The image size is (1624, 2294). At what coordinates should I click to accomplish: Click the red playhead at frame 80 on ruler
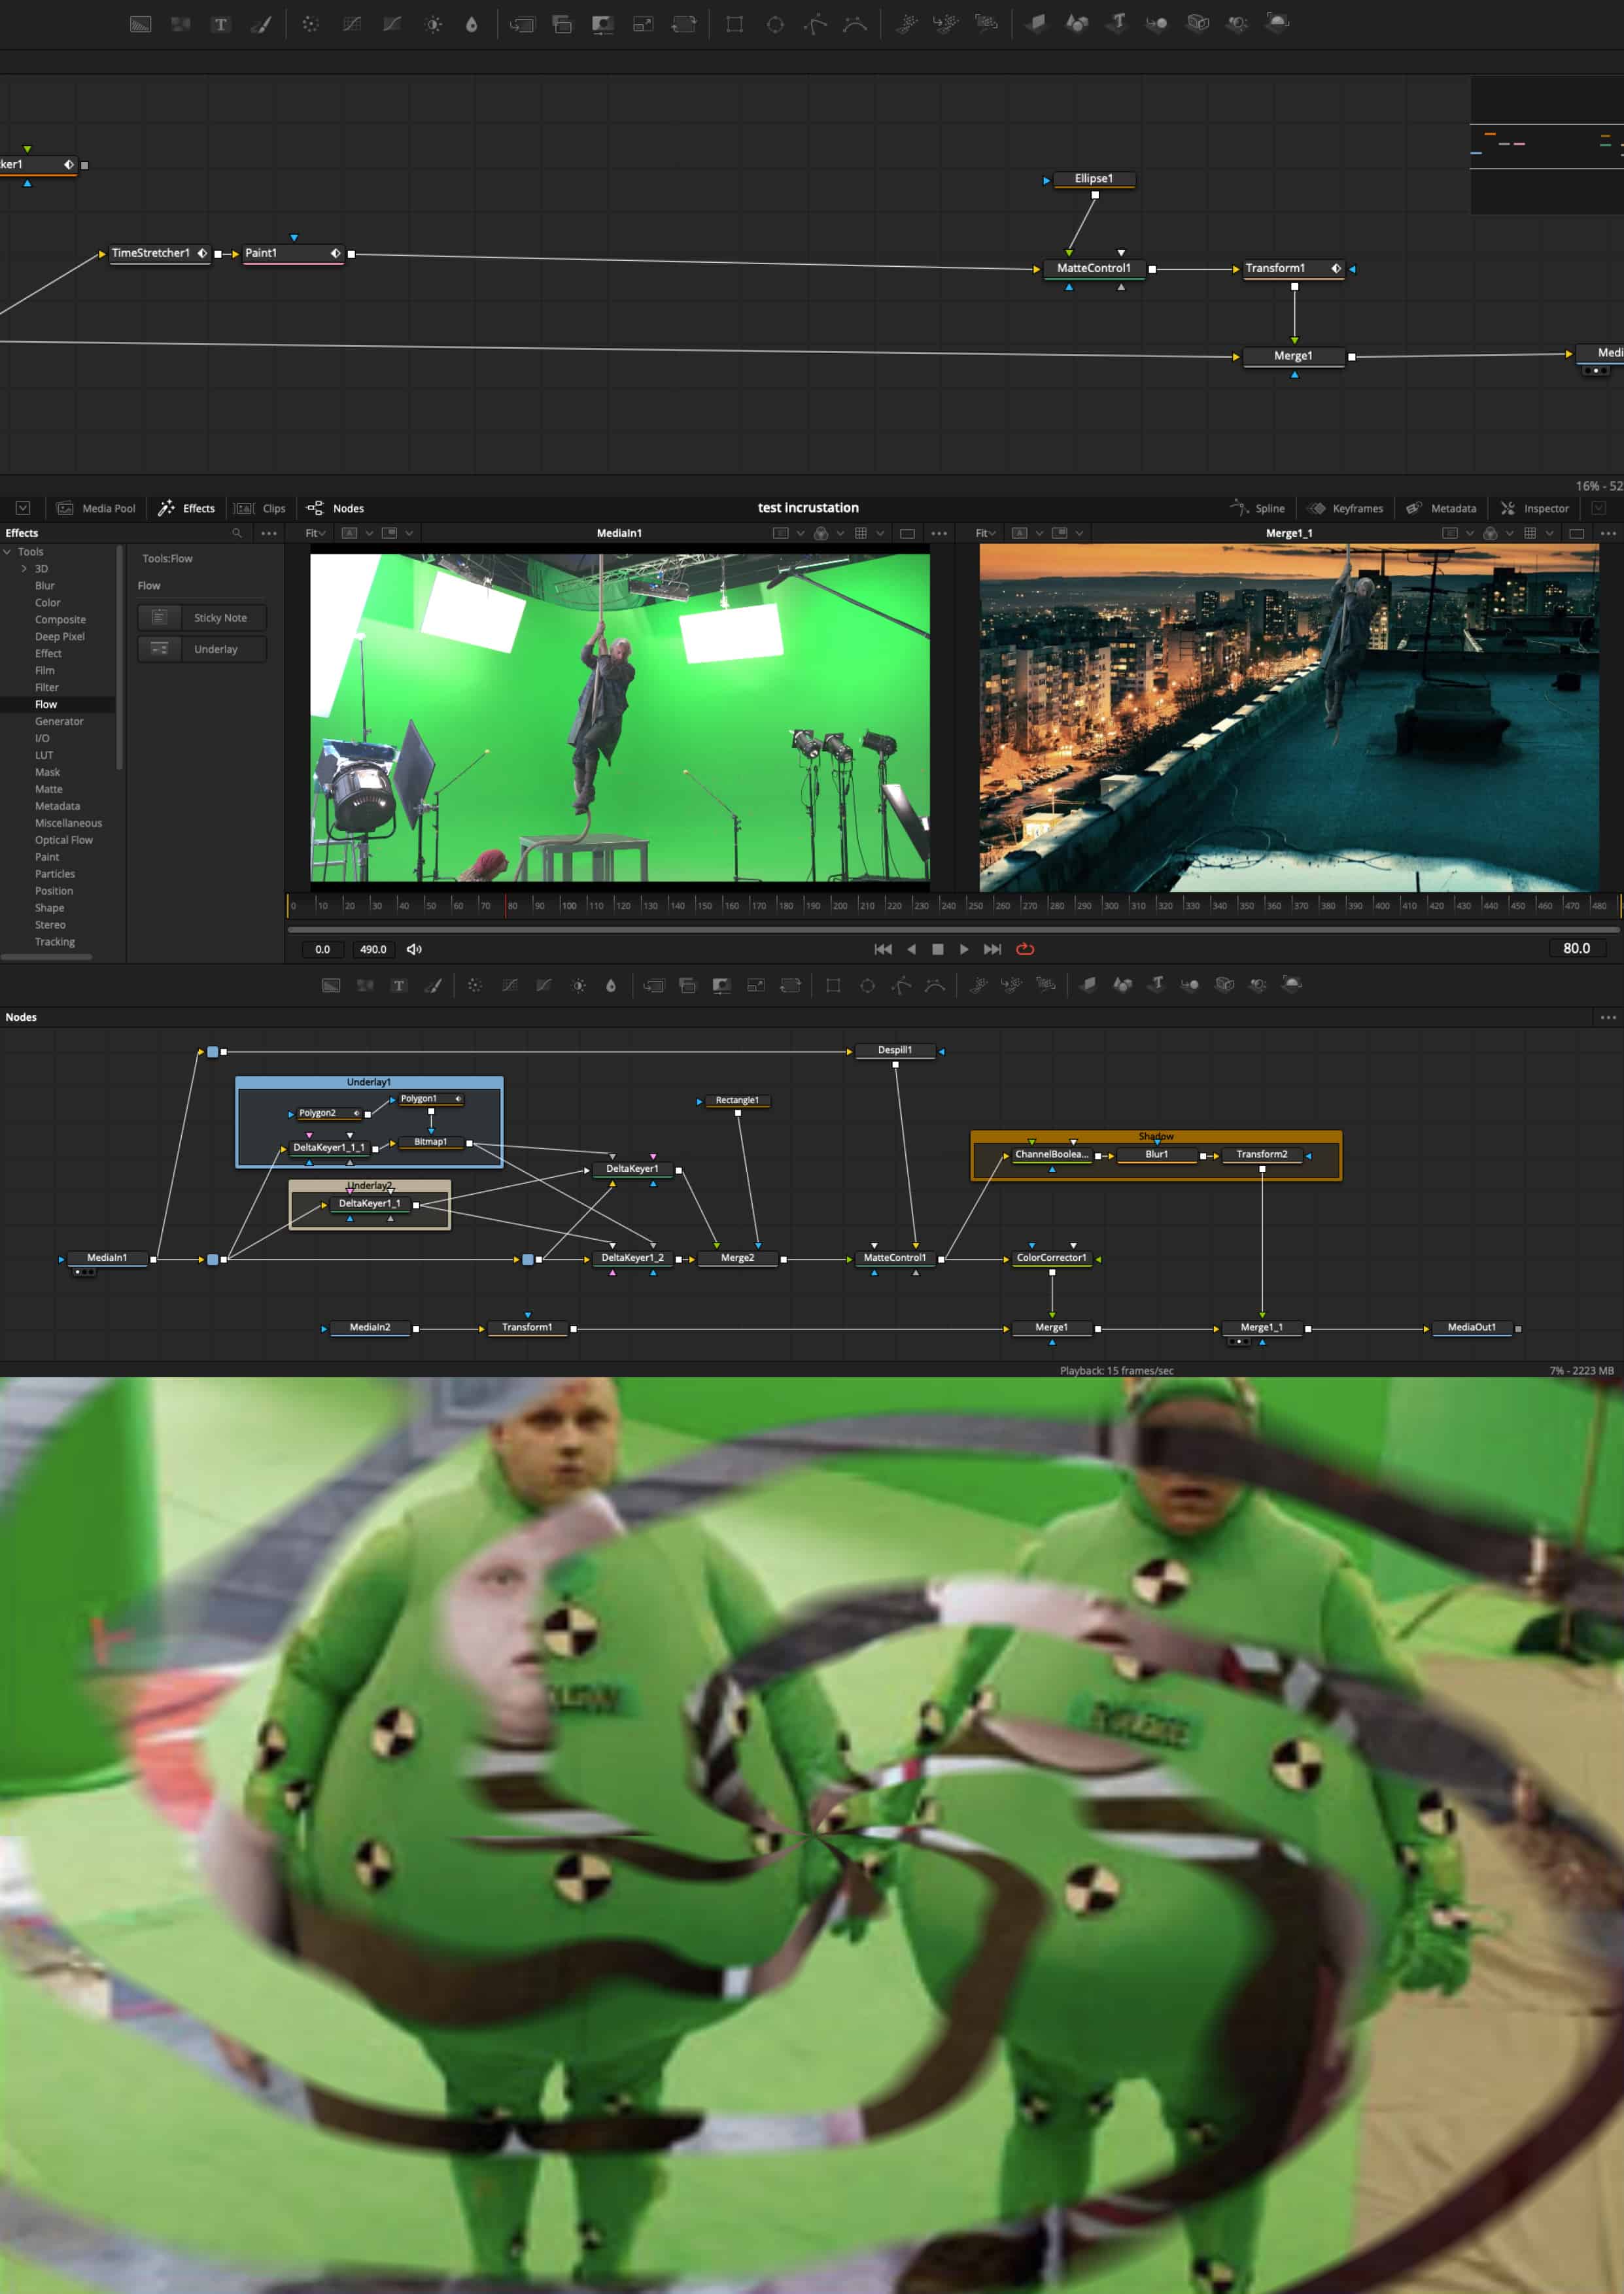point(506,904)
